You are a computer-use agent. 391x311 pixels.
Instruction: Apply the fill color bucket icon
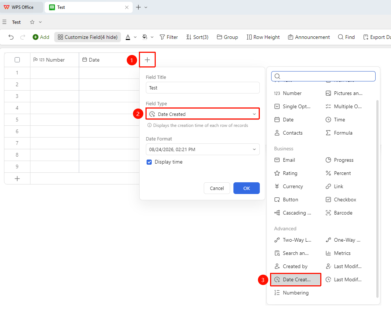[x=145, y=37]
